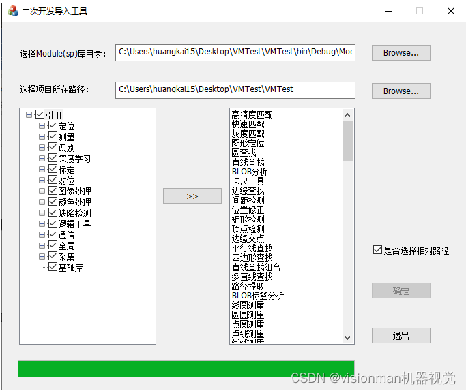Viewport: 466px width, 391px height.
Task: Expand the 逻辑工具 tree node
Action: [x=42, y=223]
